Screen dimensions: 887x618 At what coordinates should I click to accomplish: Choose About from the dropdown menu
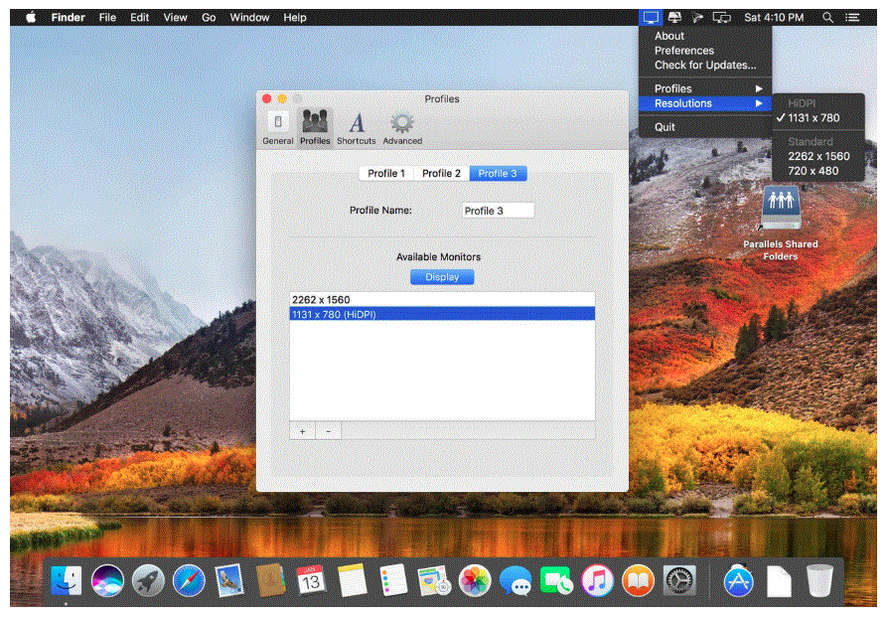(705, 36)
